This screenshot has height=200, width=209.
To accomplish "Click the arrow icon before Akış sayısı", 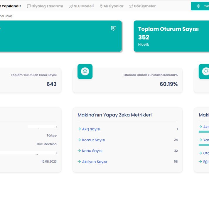I will coord(79,129).
